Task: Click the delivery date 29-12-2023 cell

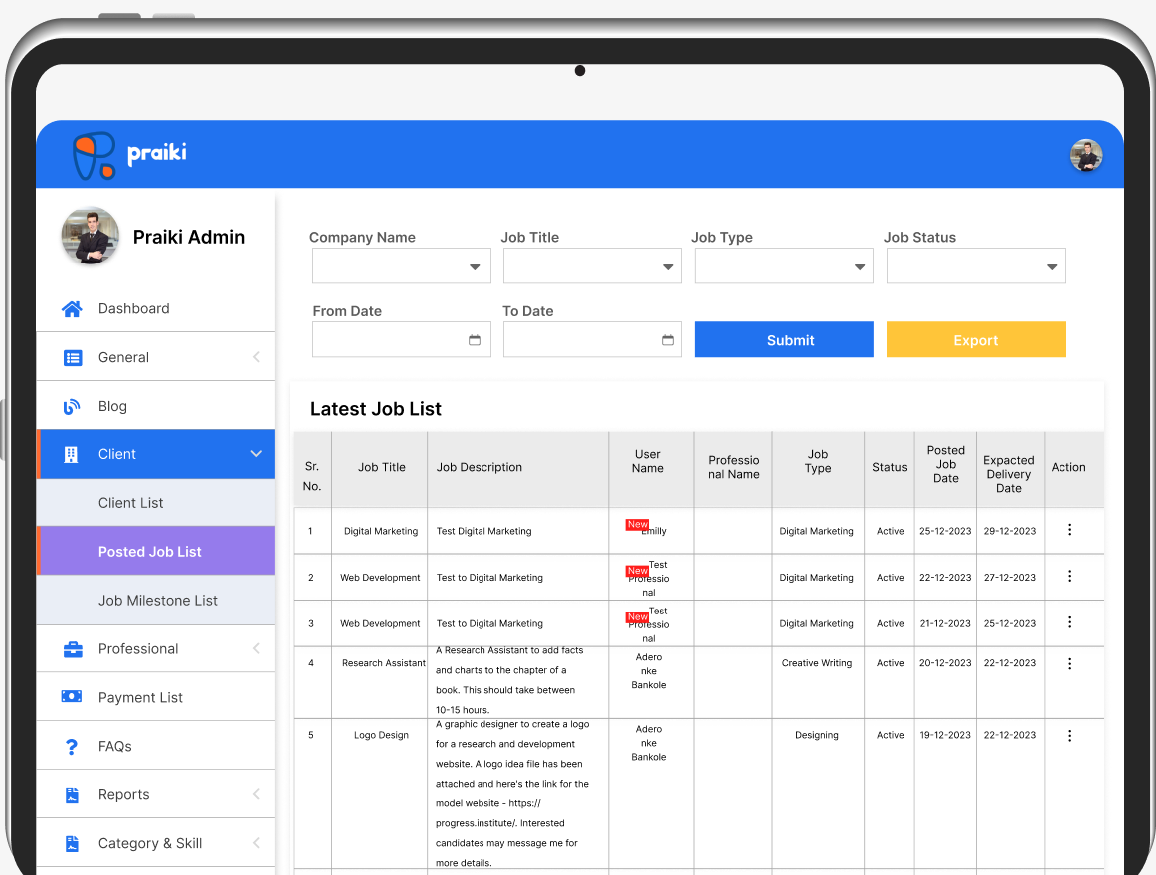Action: (1010, 532)
